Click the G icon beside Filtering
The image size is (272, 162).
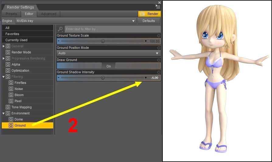point(8,77)
